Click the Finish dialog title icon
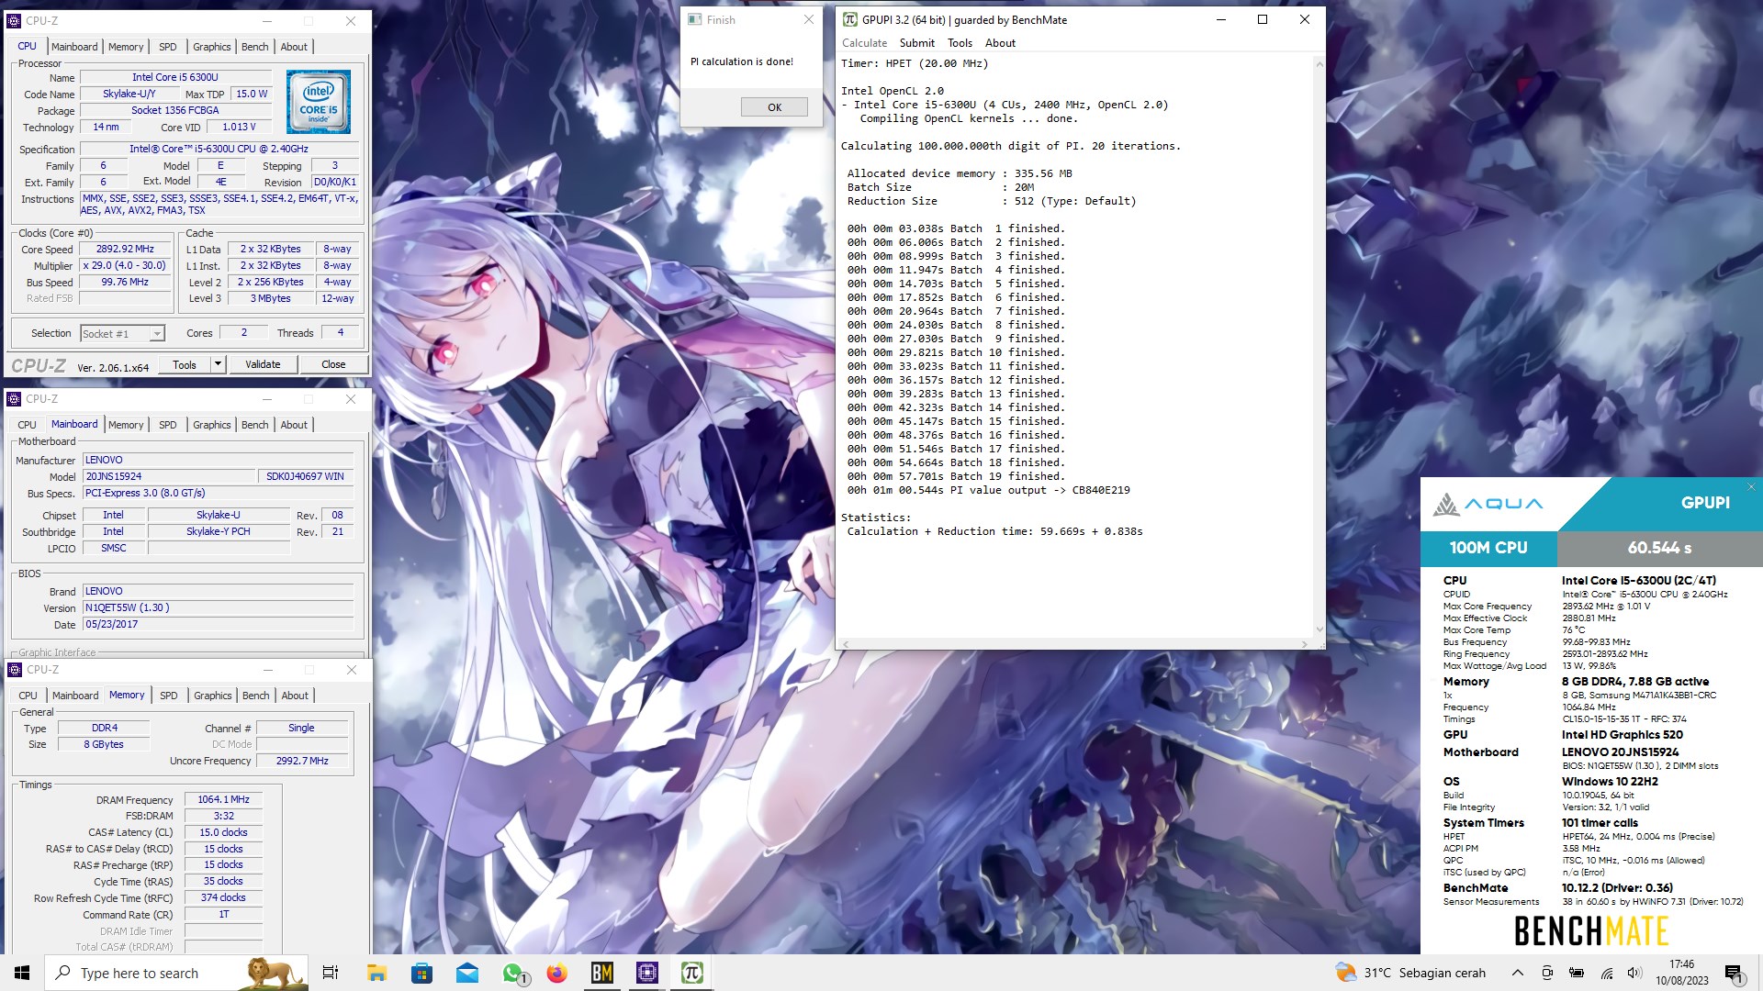This screenshot has width=1763, height=991. tap(694, 19)
